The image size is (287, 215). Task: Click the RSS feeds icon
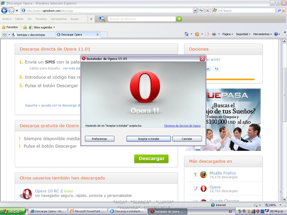197,34
